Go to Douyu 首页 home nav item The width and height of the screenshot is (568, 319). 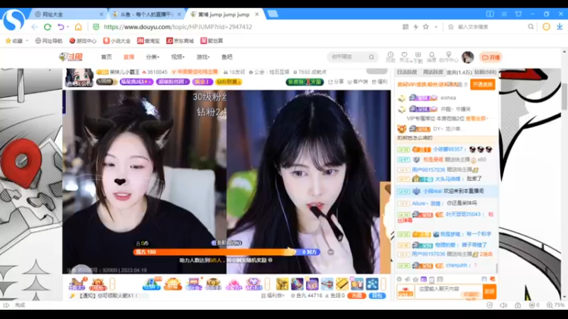(106, 57)
